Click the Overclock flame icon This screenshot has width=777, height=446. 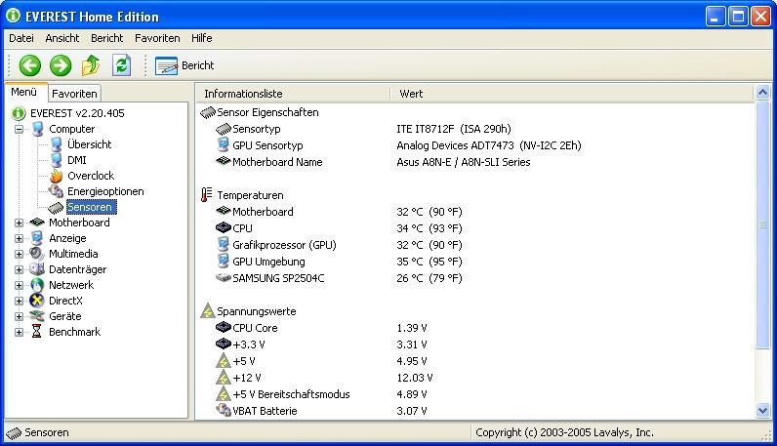pyautogui.click(x=56, y=176)
